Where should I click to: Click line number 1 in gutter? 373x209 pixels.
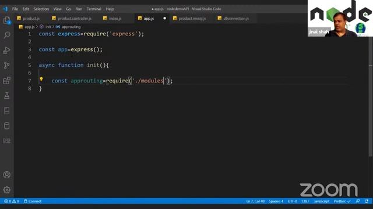coord(30,34)
